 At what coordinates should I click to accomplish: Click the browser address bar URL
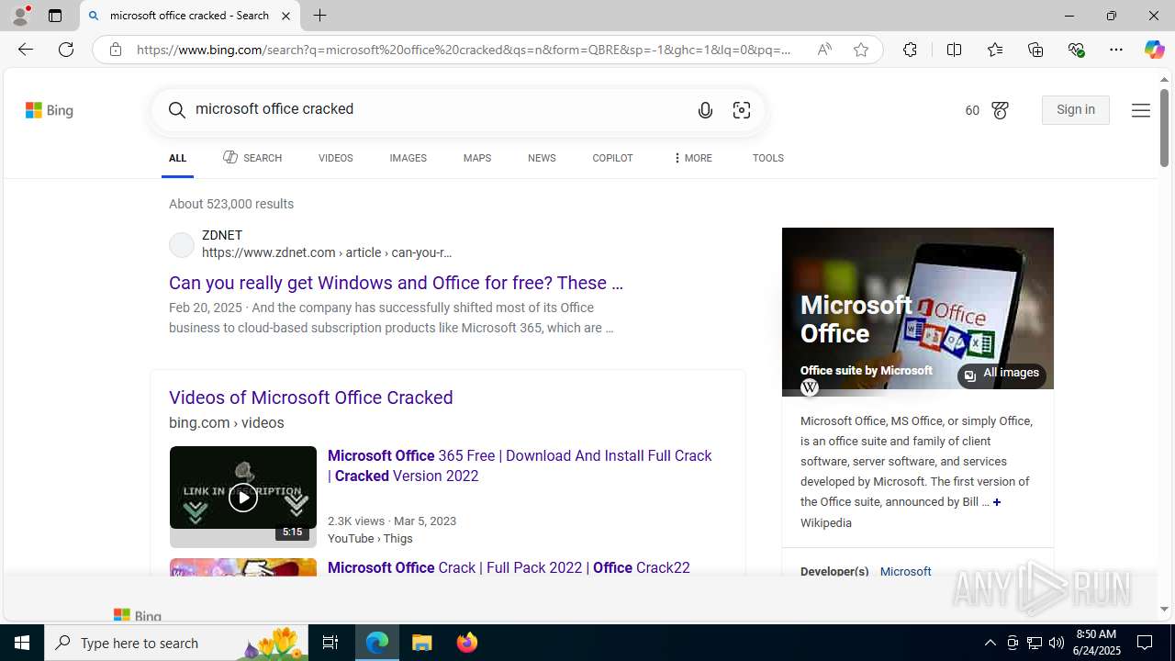[x=464, y=50]
